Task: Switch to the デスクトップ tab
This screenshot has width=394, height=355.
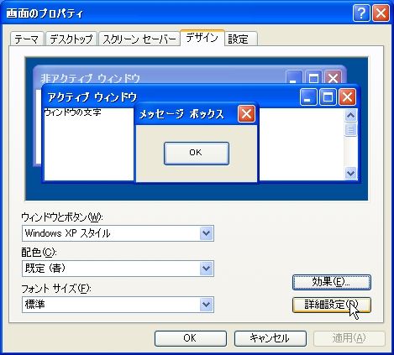Action: click(x=71, y=39)
